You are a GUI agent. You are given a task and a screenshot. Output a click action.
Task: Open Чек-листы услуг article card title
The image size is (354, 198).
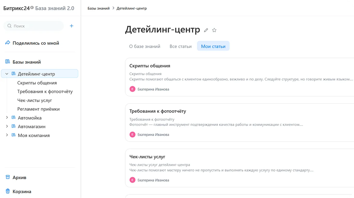pyautogui.click(x=147, y=157)
